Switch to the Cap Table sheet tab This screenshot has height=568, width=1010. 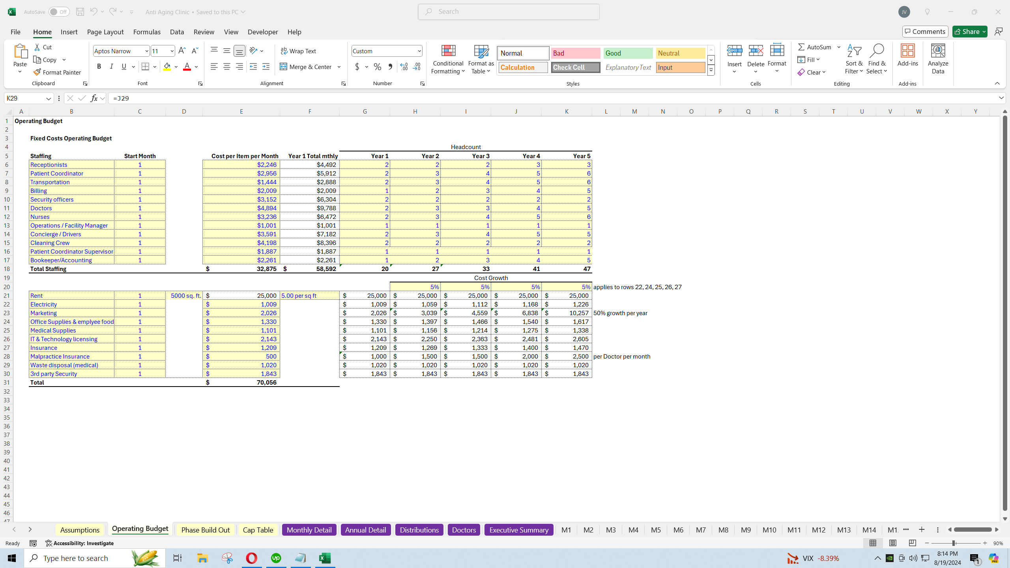(x=258, y=530)
